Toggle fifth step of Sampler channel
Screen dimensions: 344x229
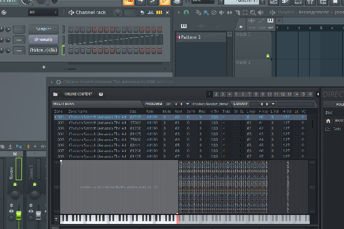pyautogui.click(x=94, y=29)
